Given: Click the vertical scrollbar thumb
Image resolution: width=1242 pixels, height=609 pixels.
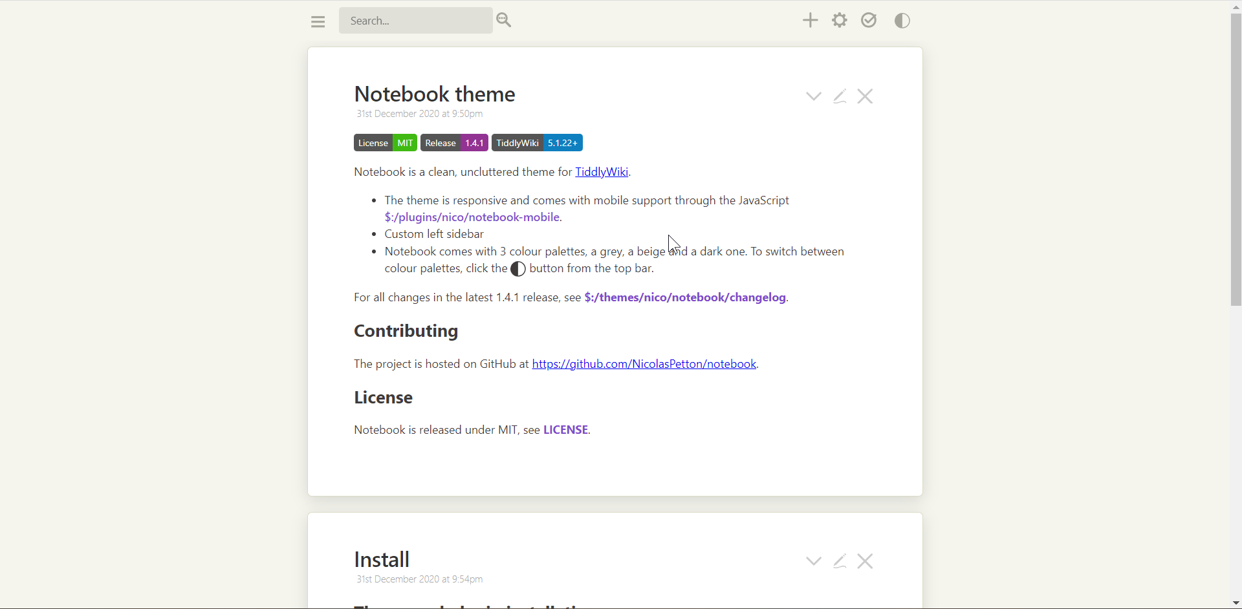Looking at the screenshot, I should pos(1236,160).
